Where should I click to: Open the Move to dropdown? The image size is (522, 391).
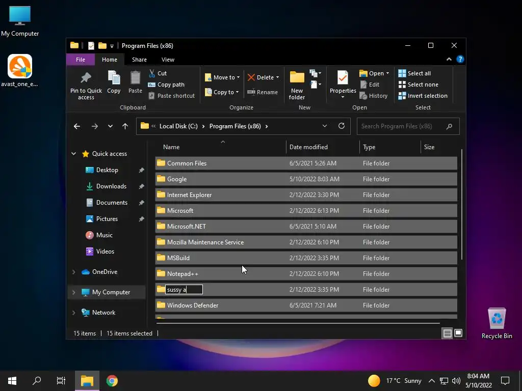pyautogui.click(x=222, y=77)
